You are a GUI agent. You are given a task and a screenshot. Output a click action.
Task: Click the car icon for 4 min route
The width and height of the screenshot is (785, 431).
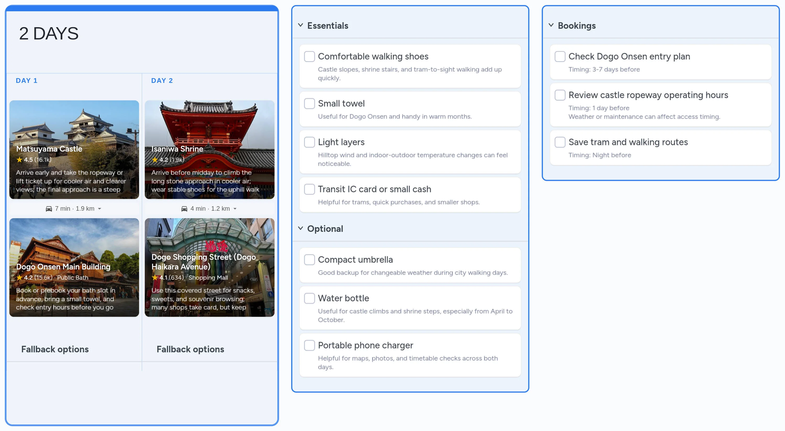pos(184,209)
